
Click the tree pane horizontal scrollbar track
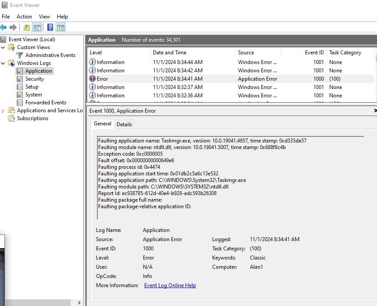click(x=38, y=302)
